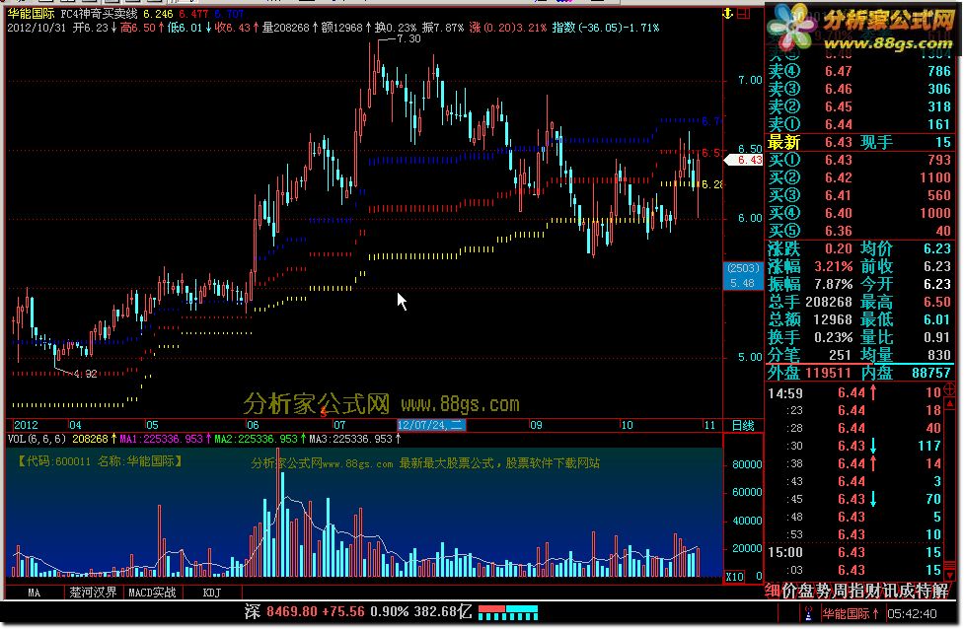The width and height of the screenshot is (964, 629).
Task: Click the MA1:225336.953 value
Action: click(x=161, y=439)
